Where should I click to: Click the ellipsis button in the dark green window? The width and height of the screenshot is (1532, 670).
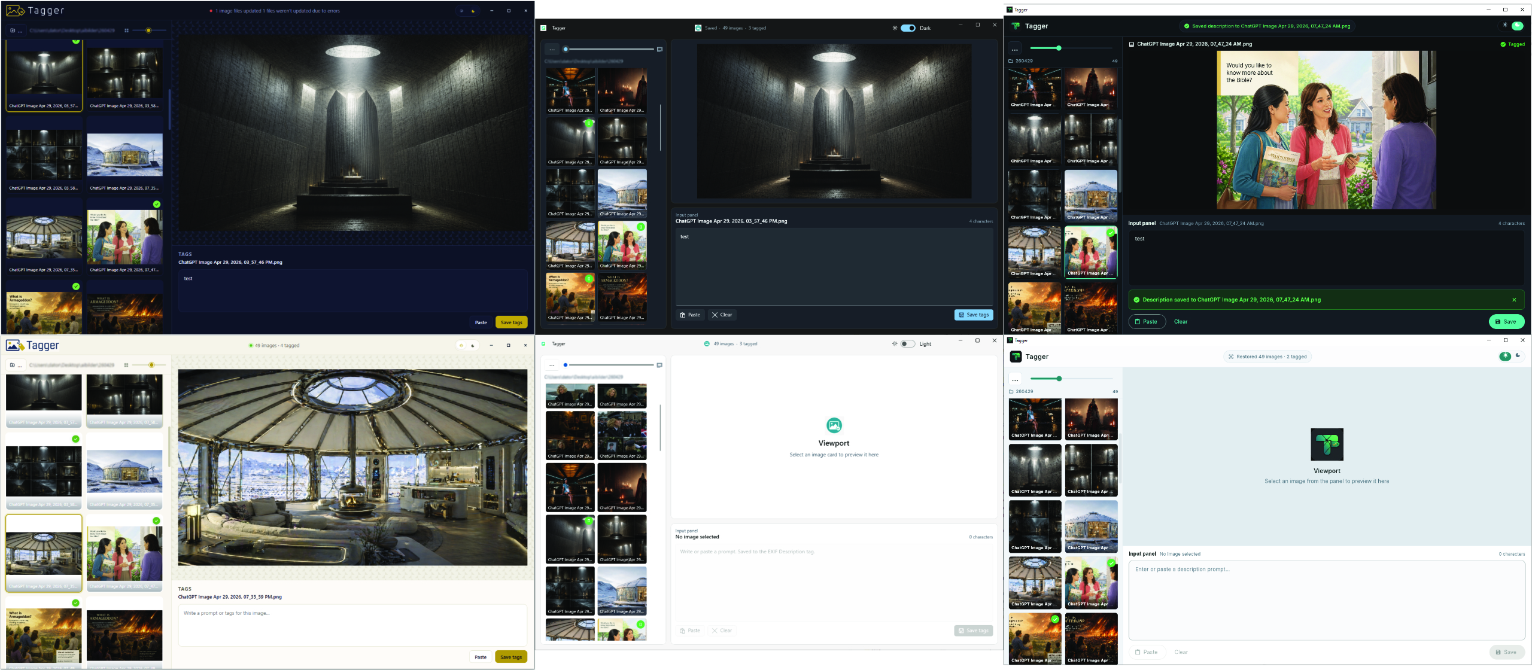(1014, 48)
